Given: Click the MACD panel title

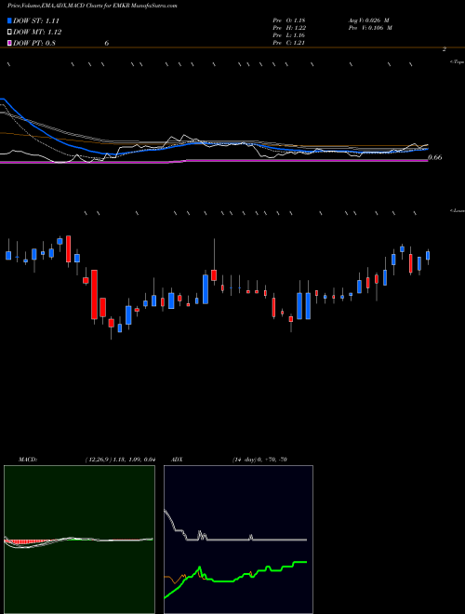Looking at the screenshot, I should coord(27,460).
